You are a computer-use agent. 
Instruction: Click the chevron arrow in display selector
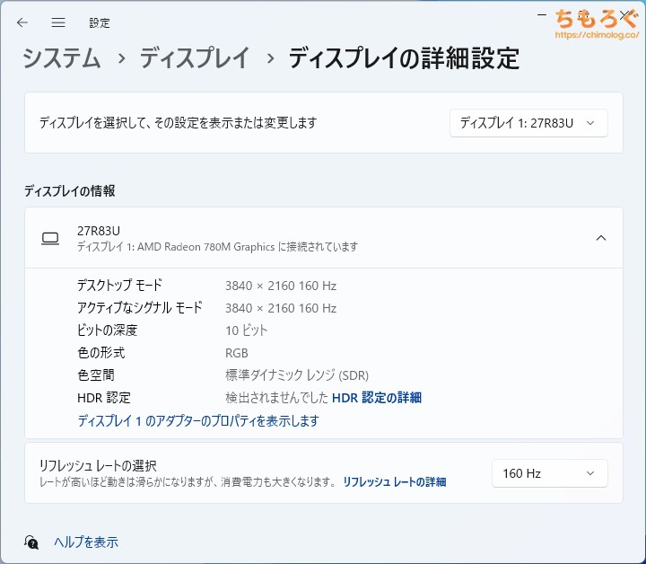tap(590, 123)
